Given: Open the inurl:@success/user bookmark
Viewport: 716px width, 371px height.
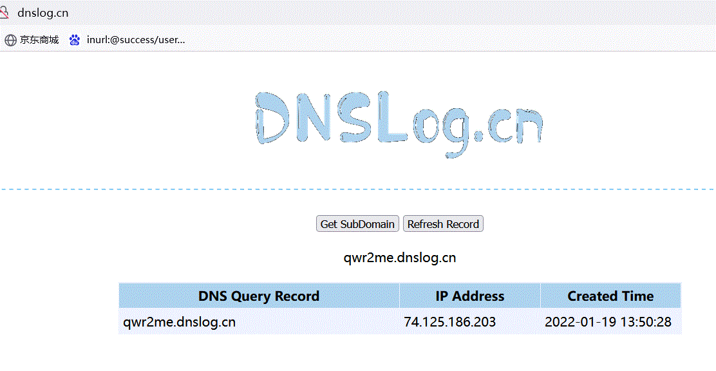Looking at the screenshot, I should pos(127,40).
